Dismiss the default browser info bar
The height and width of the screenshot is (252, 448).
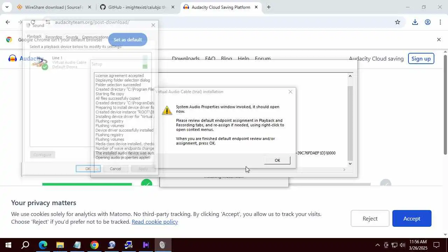tap(439, 40)
